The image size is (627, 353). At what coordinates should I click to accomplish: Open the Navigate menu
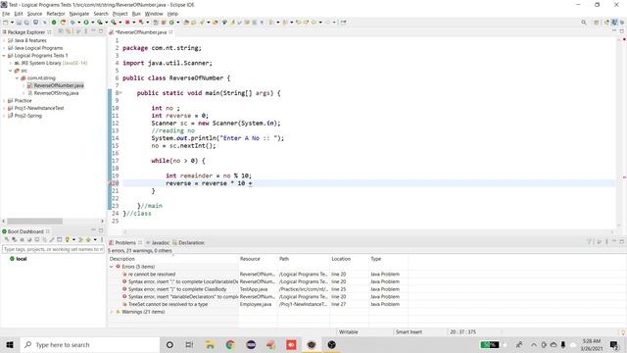tap(79, 14)
